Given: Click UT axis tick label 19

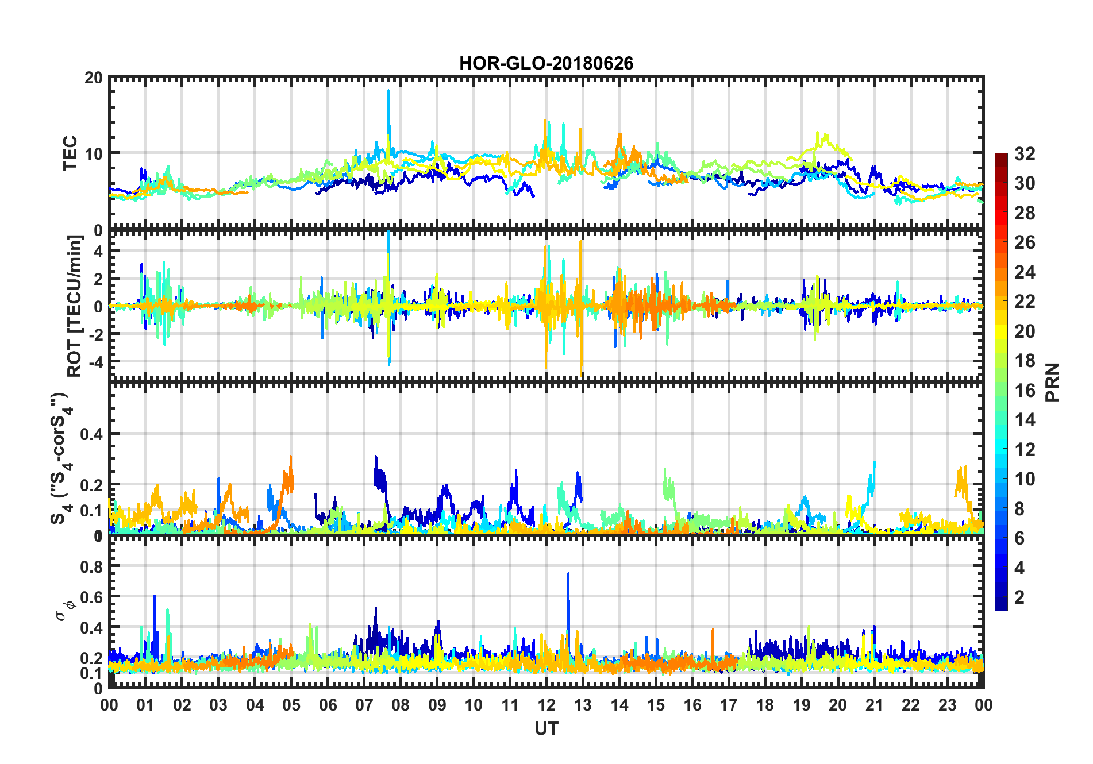Looking at the screenshot, I should coord(802,705).
